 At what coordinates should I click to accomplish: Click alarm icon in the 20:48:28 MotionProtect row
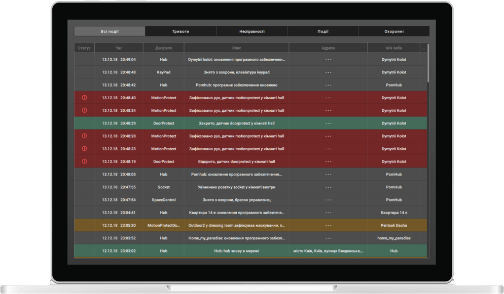85,136
